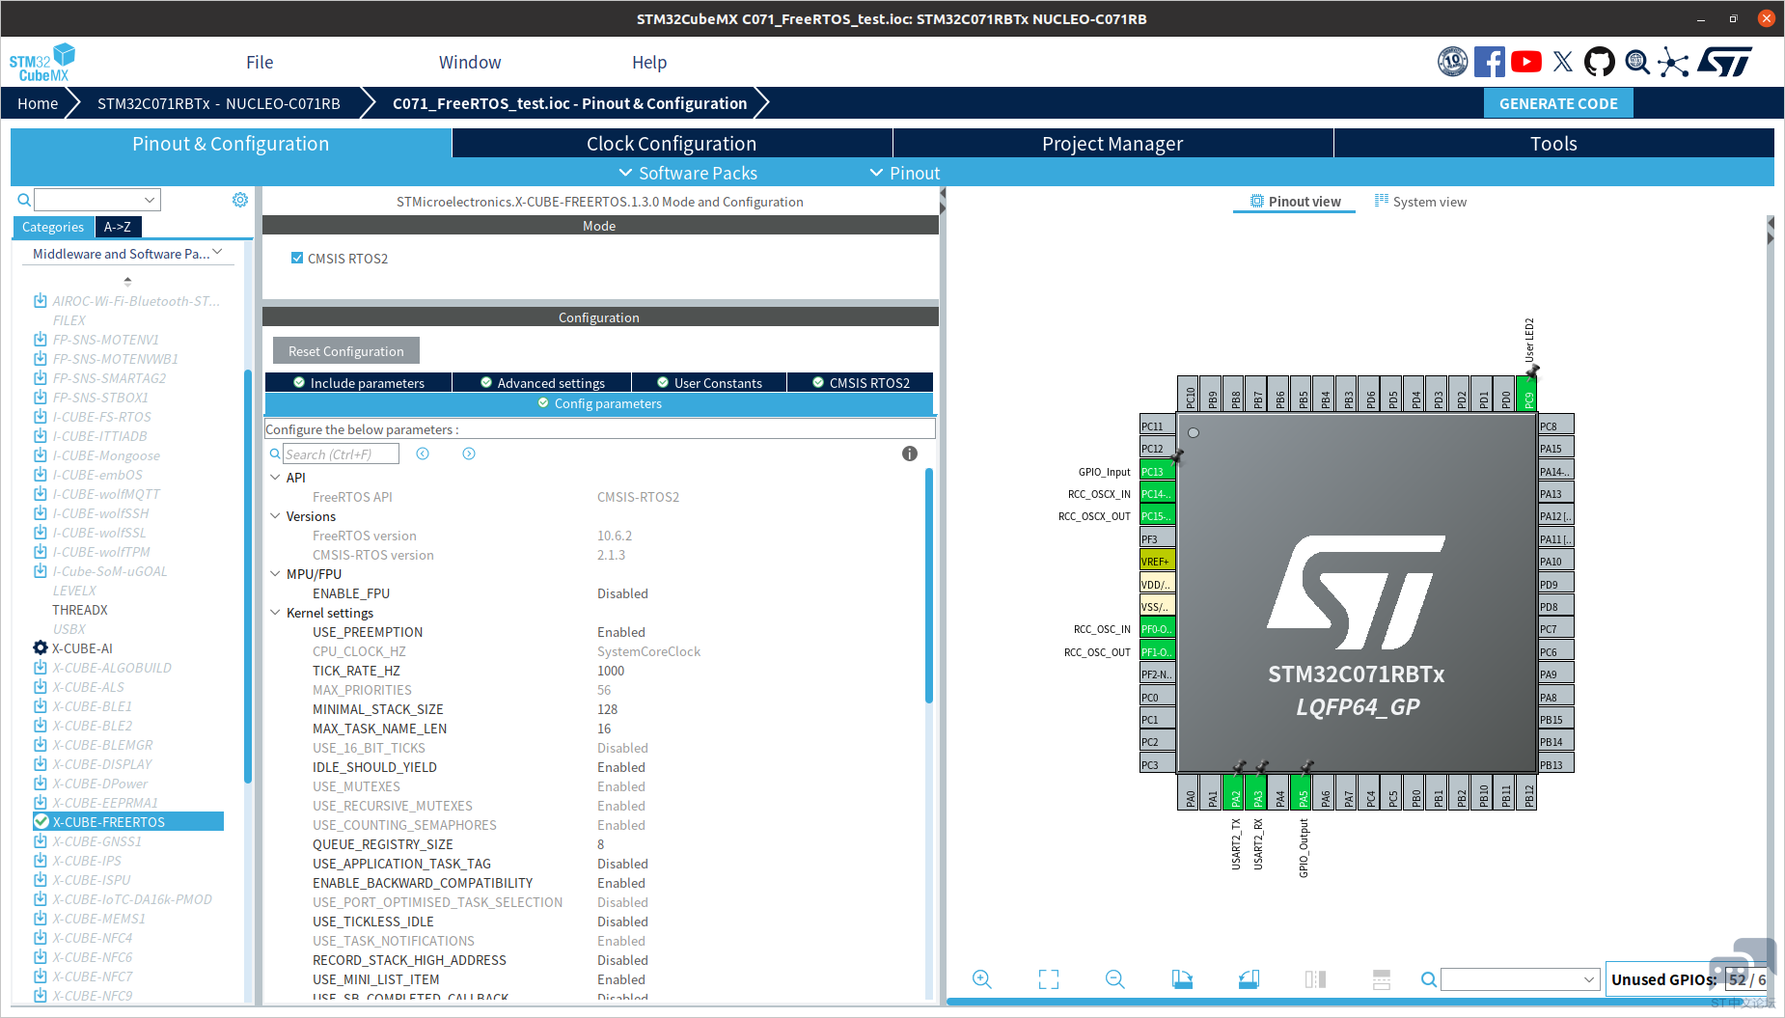The height and width of the screenshot is (1018, 1785).
Task: Click the pin search magnifier icon
Action: point(1429,979)
